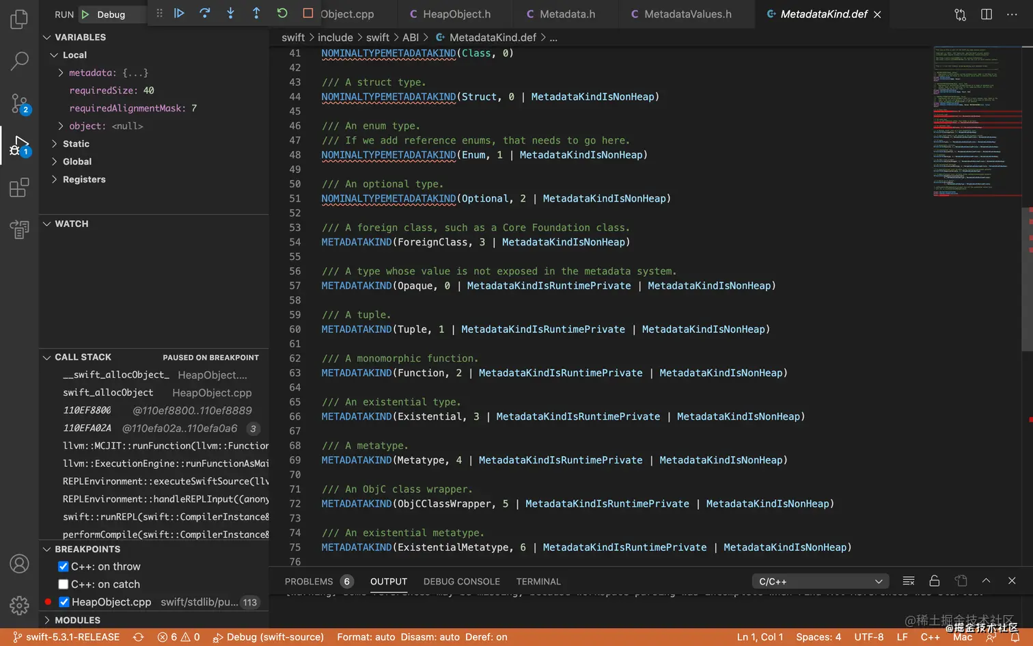Switch to the Debug Console panel tab

click(461, 582)
